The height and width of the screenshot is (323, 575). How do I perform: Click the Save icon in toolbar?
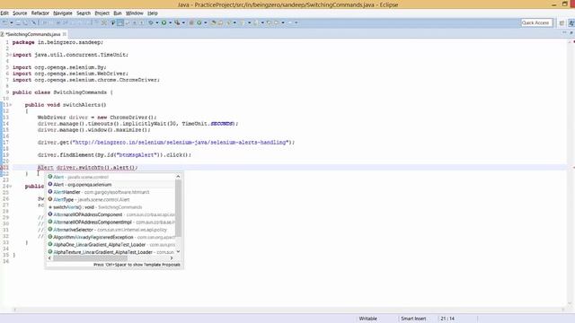(18, 22)
